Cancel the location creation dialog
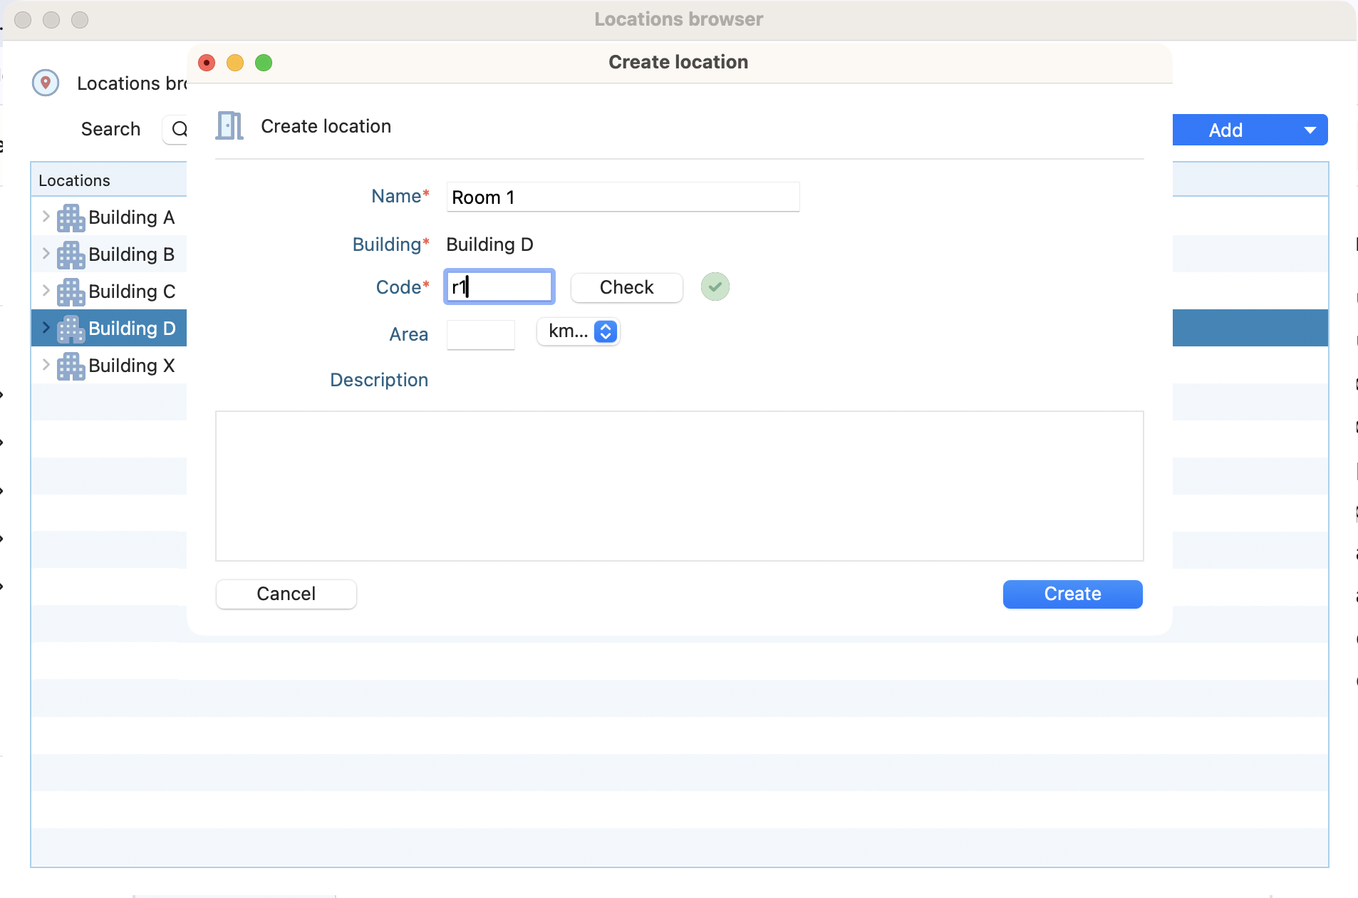 point(286,594)
